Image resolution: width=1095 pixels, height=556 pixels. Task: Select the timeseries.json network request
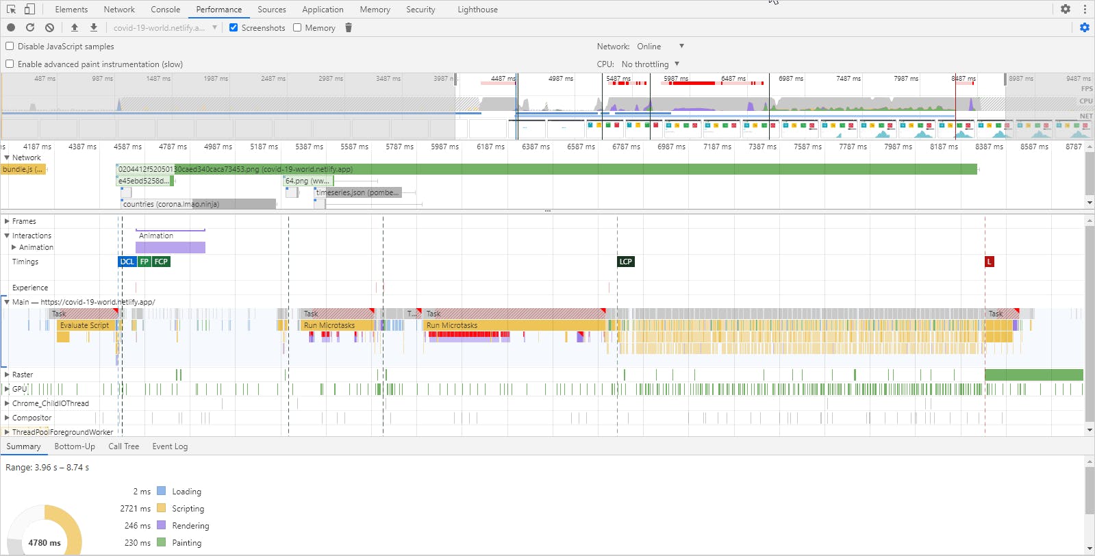[x=358, y=192]
